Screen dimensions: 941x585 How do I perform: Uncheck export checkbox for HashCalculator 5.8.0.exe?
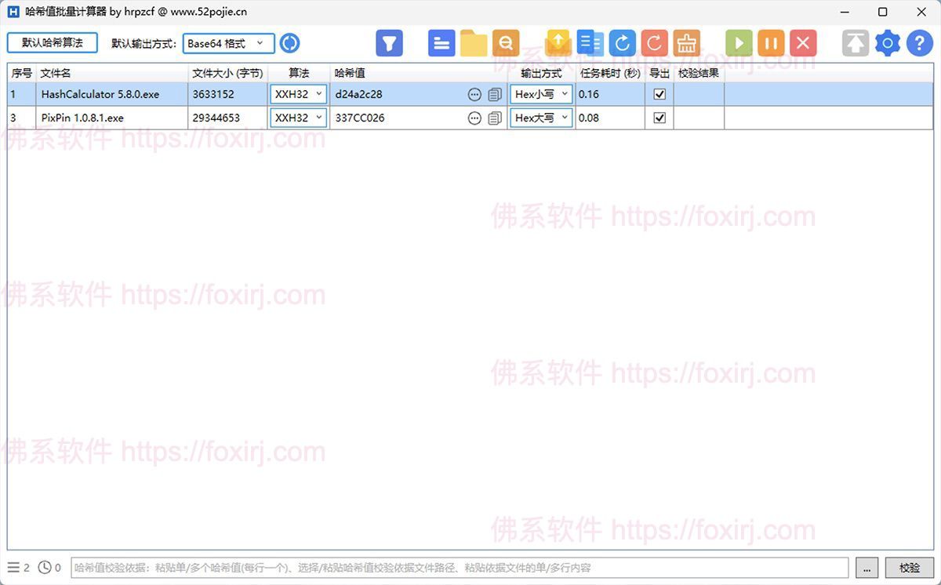(x=659, y=94)
